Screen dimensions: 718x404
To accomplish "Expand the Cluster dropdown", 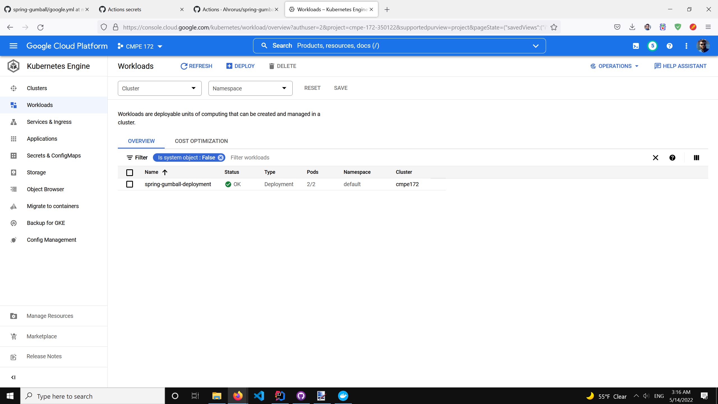I will (x=160, y=88).
